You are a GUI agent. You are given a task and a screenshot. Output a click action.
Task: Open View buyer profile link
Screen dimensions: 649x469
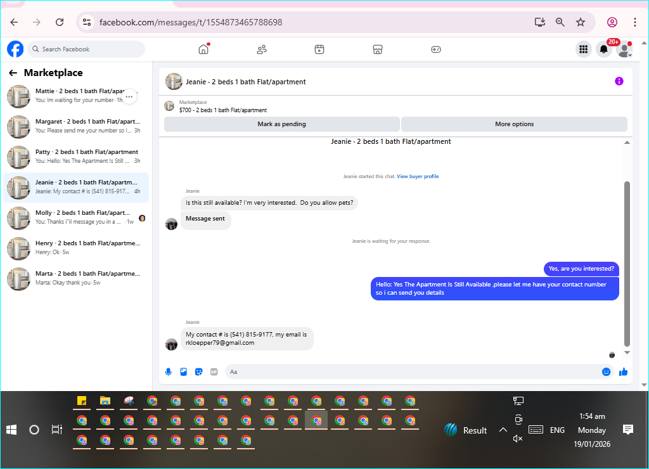click(x=418, y=176)
